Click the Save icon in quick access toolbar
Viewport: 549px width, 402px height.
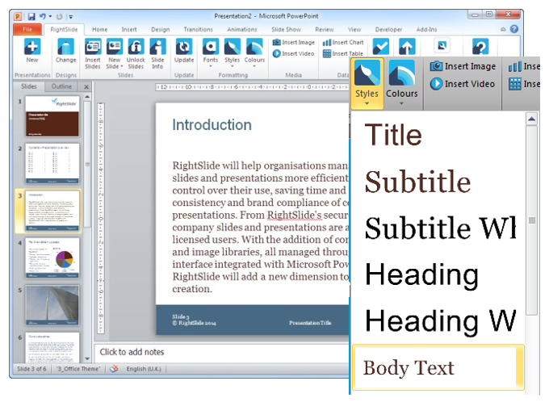coord(31,16)
